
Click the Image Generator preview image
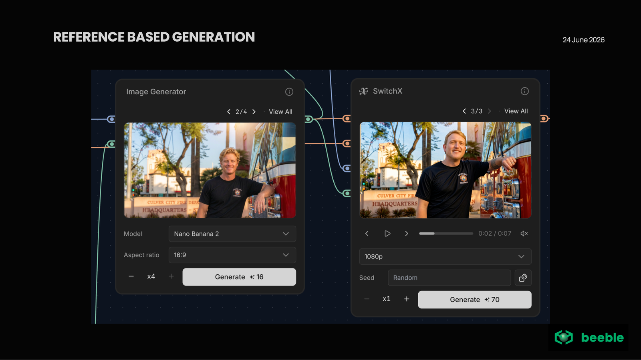[x=210, y=170]
